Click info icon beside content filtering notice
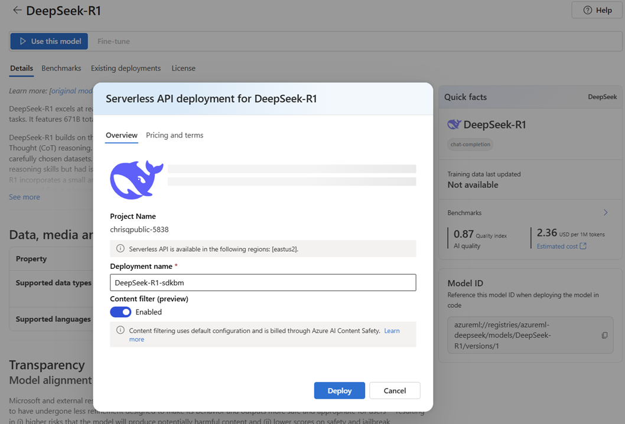Image resolution: width=625 pixels, height=424 pixels. tap(120, 330)
